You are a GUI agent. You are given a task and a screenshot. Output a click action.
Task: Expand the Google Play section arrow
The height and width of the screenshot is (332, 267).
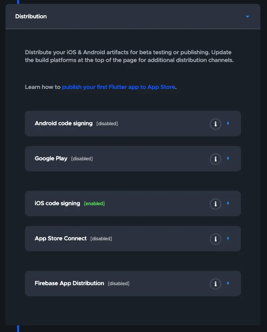(x=228, y=158)
